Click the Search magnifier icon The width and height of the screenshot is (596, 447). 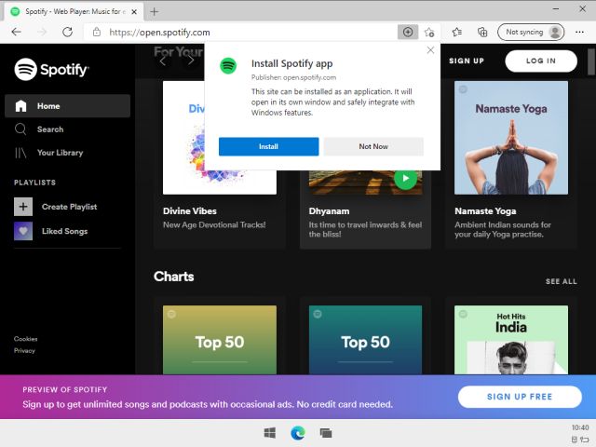click(20, 129)
